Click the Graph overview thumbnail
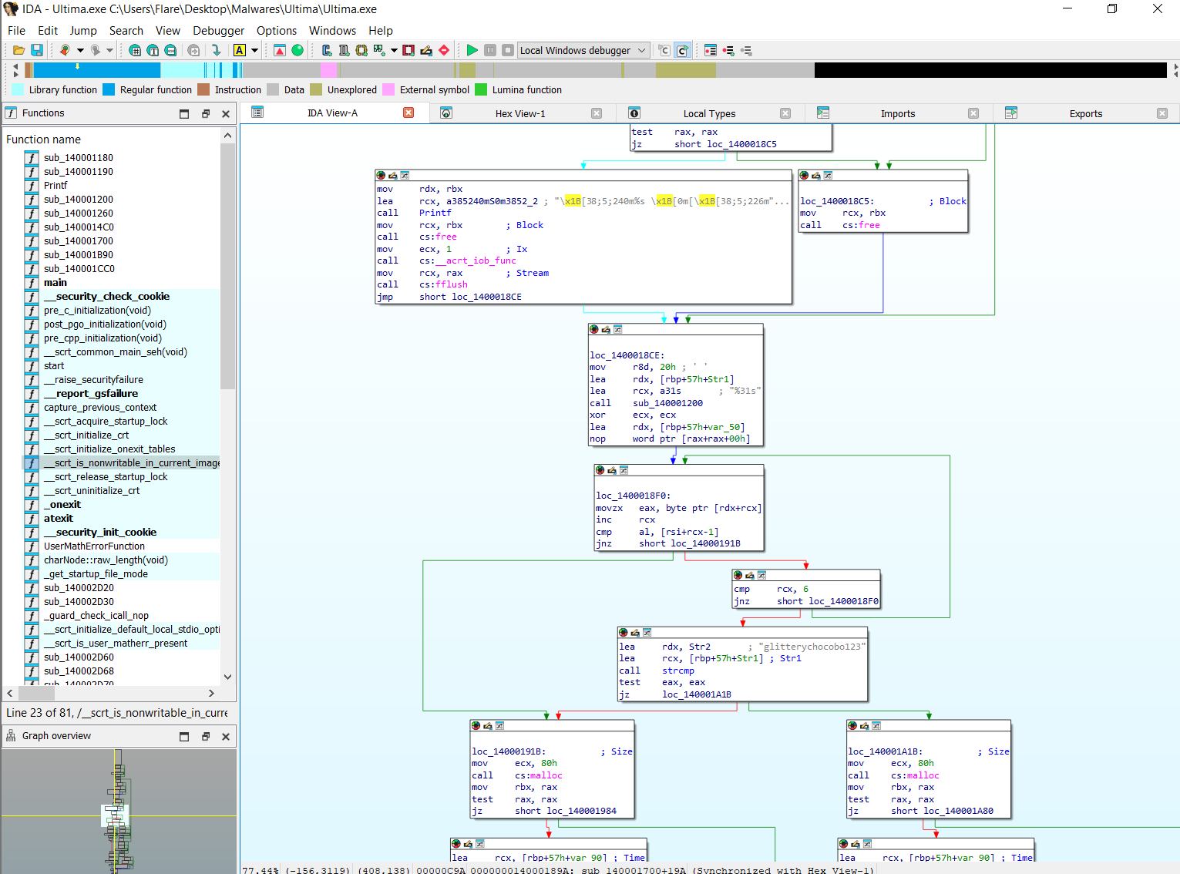1180x874 pixels. pos(119,811)
